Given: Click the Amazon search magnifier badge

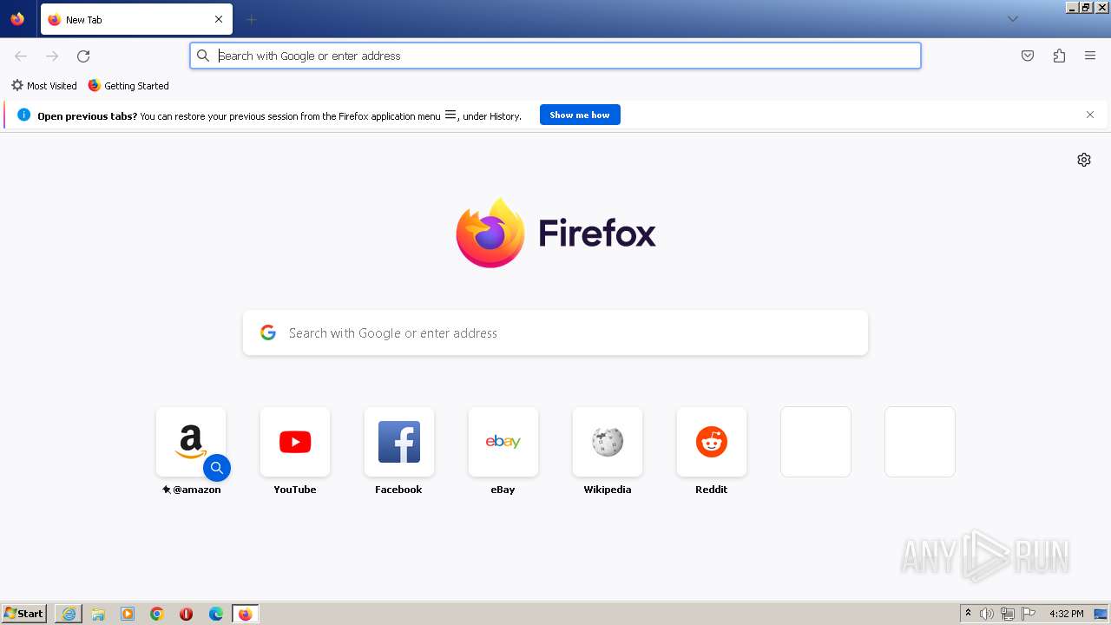Looking at the screenshot, I should click(x=217, y=468).
